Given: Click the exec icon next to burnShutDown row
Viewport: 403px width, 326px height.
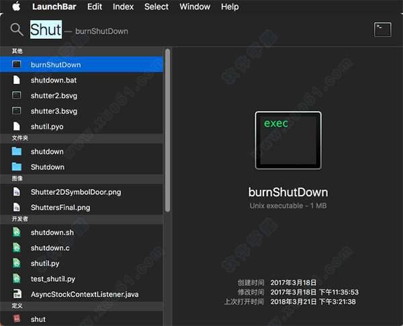Looking at the screenshot, I should click(x=17, y=65).
